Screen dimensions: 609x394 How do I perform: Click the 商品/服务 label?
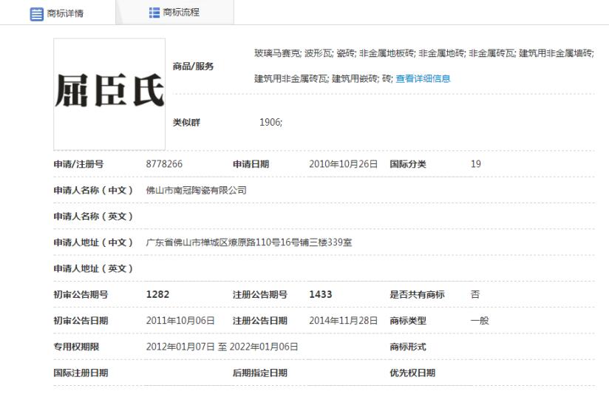click(193, 67)
